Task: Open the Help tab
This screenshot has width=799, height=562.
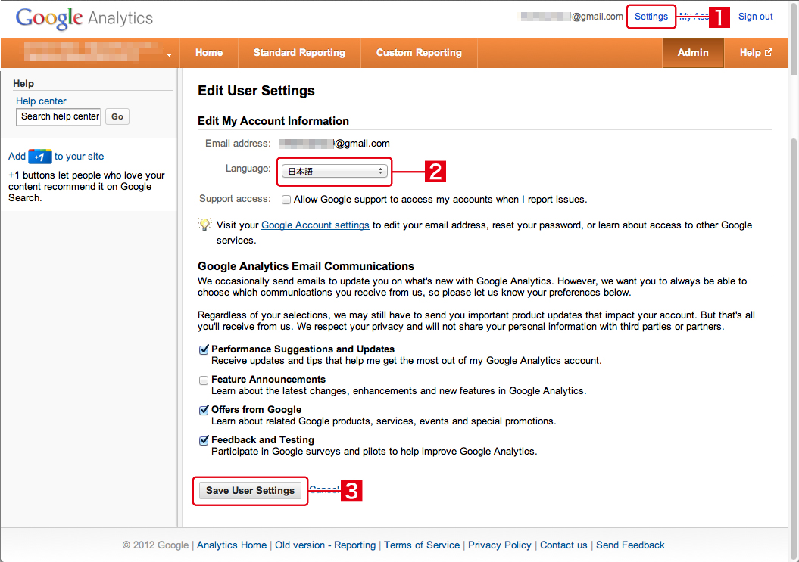Action: click(x=756, y=52)
